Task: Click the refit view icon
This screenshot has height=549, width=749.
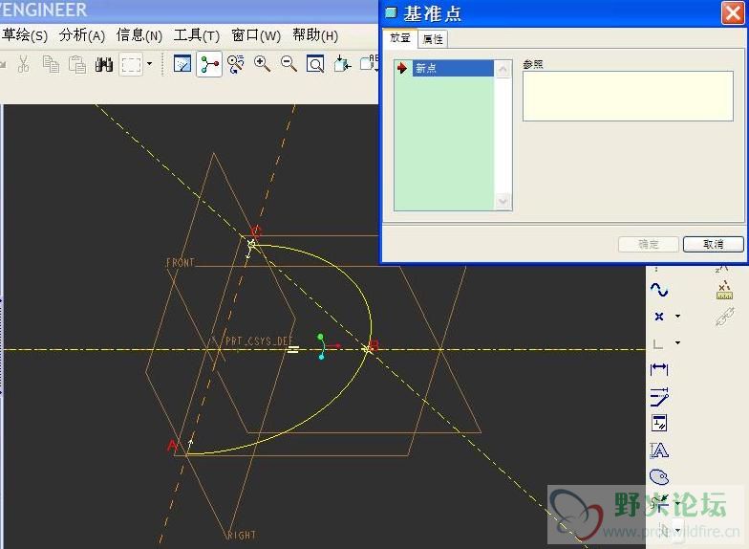Action: pyautogui.click(x=315, y=64)
